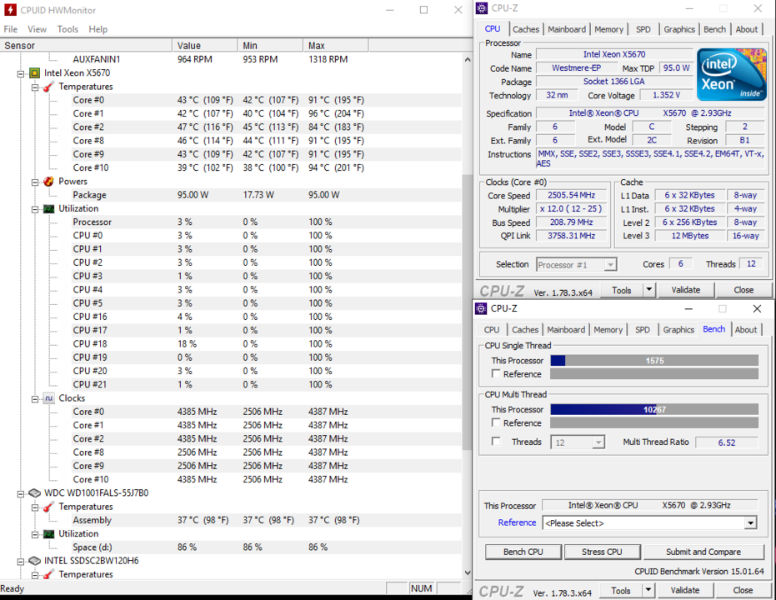Collapse the Intel Xeon X5670 tree node
The height and width of the screenshot is (600, 776).
[21, 73]
